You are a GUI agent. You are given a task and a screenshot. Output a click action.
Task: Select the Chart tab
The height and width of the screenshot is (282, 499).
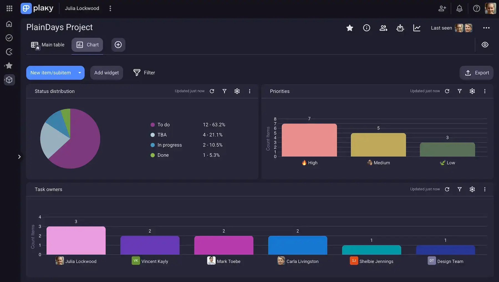tap(87, 45)
